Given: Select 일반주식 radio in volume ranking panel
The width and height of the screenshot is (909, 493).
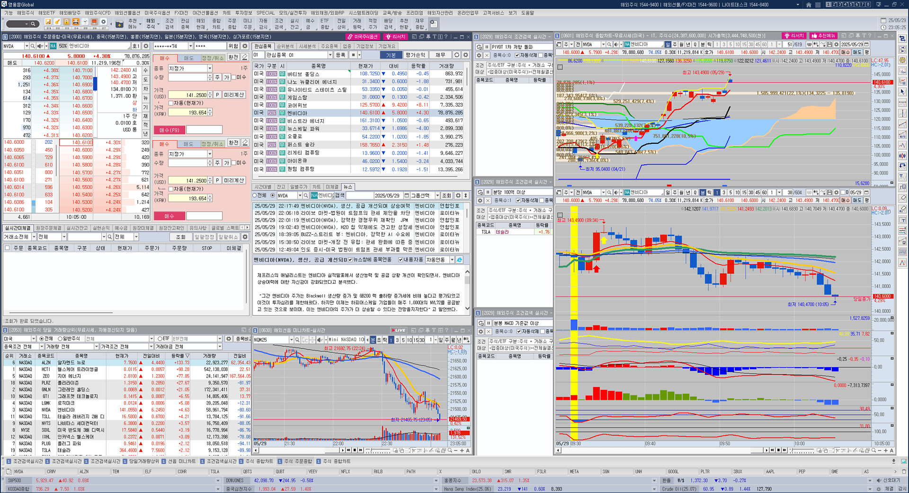Looking at the screenshot, I should [x=60, y=339].
